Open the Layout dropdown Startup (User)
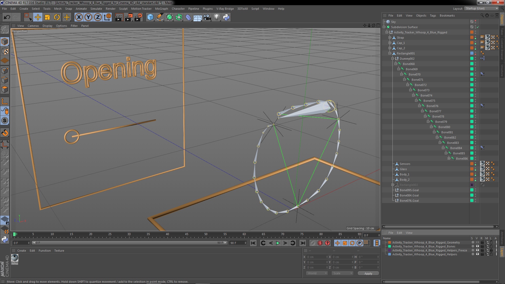Viewport: 505px width, 284px height. point(481,8)
